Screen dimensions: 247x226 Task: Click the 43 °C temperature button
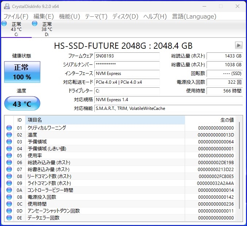pos(22,104)
